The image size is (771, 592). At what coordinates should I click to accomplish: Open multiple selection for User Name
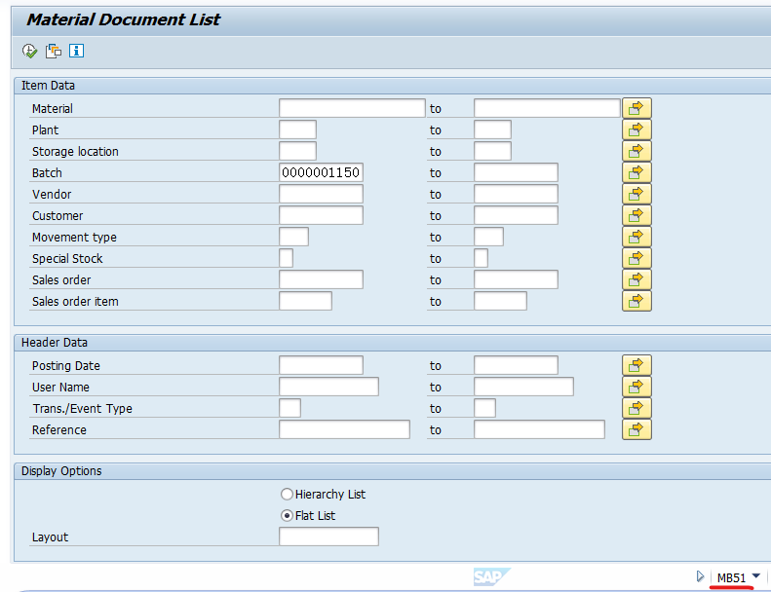pyautogui.click(x=636, y=387)
